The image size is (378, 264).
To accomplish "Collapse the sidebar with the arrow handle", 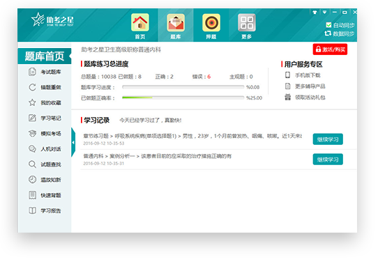I will [x=73, y=142].
